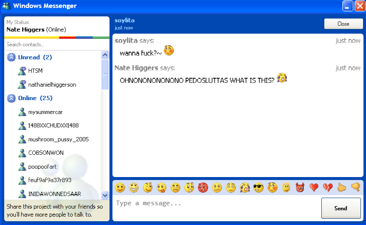The image size is (366, 225).
Task: Insert the sad frowning emoticon
Action: click(x=176, y=188)
